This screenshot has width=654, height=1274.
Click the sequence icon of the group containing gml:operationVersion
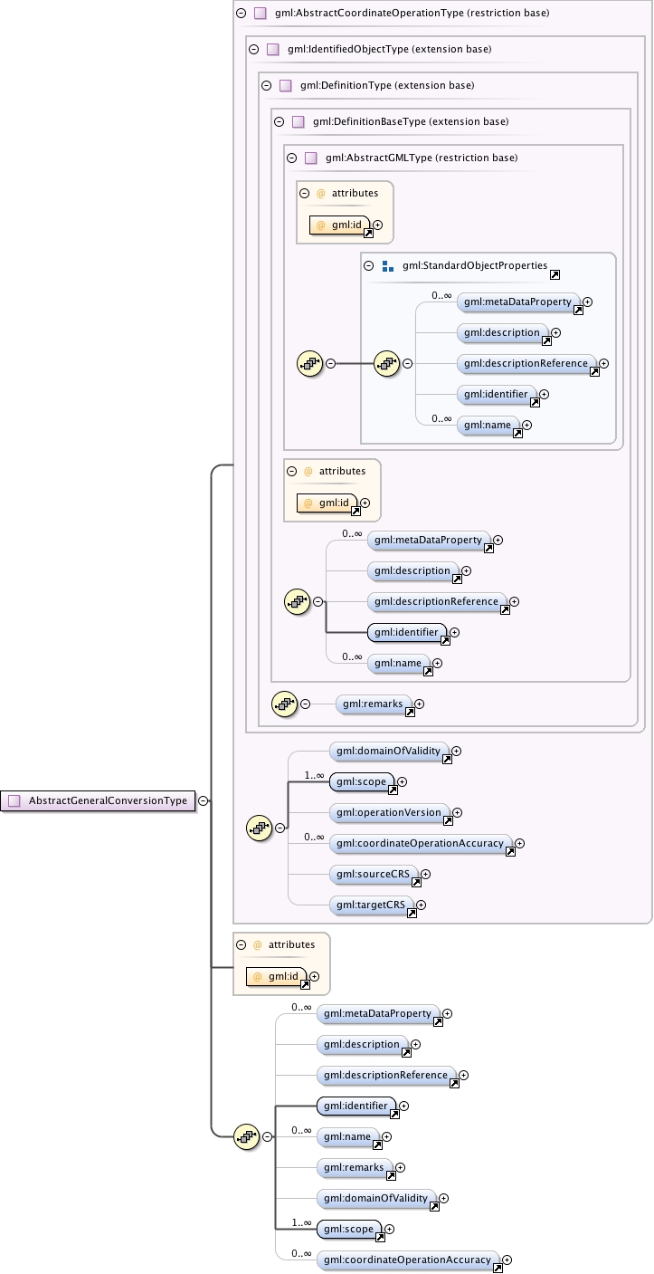(x=260, y=827)
